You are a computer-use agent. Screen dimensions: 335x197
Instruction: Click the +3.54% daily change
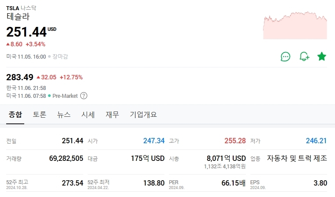35,44
